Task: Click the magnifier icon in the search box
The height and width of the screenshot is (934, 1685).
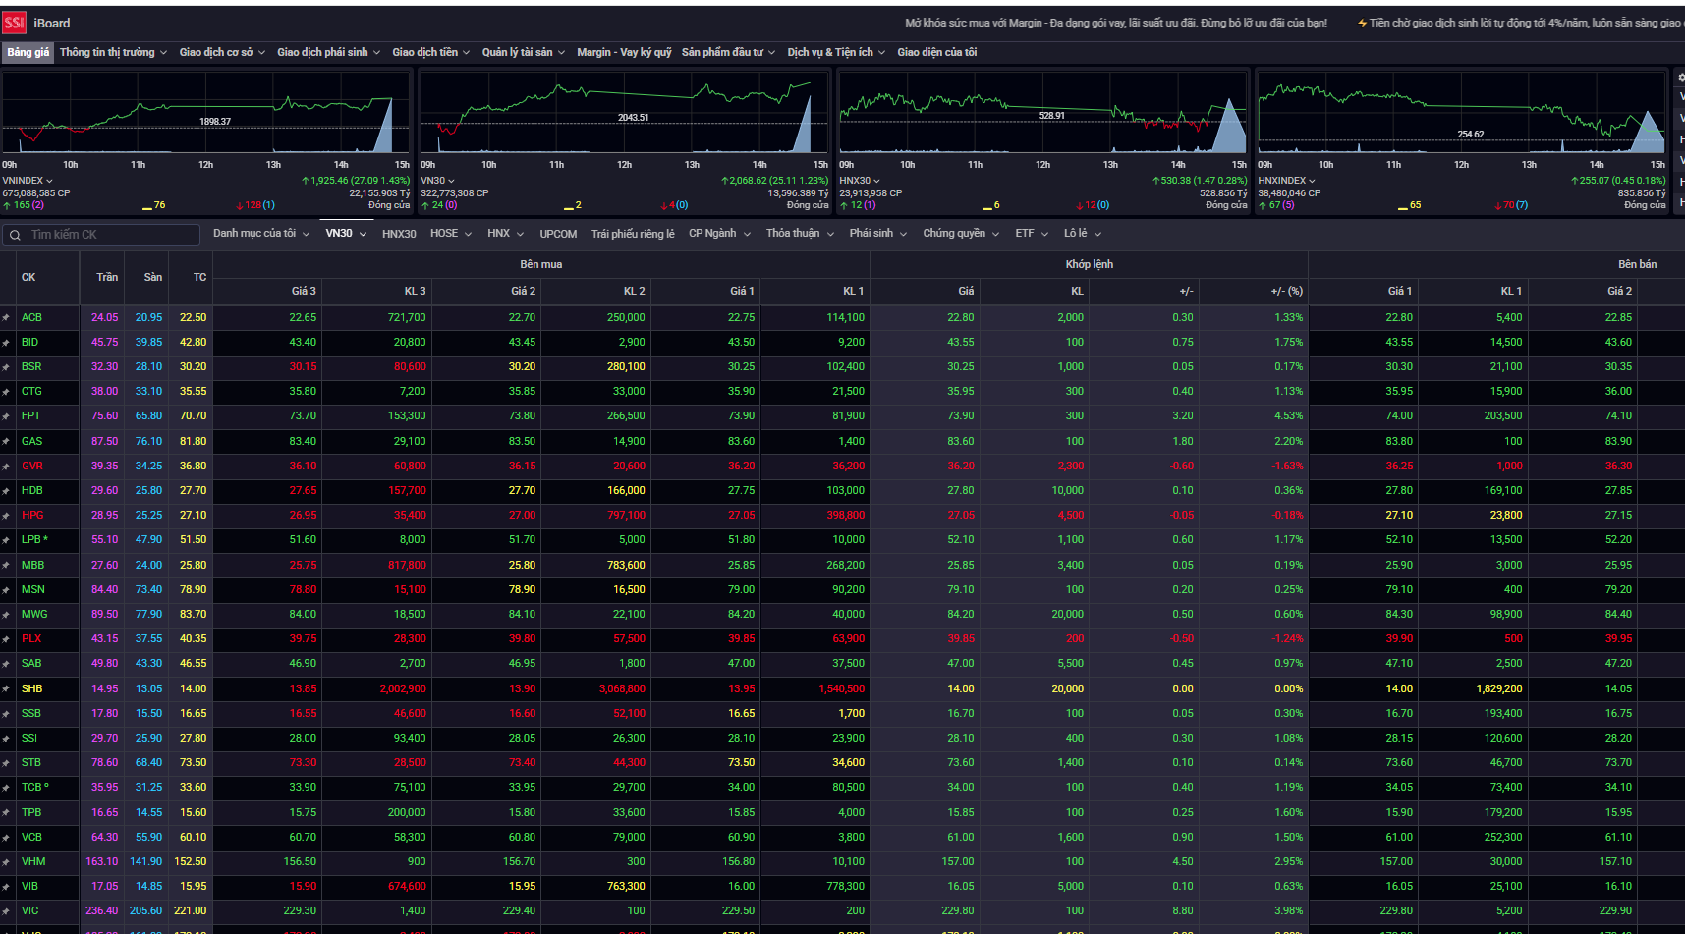Action: pos(16,235)
